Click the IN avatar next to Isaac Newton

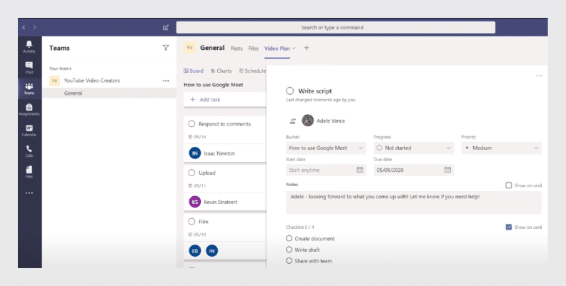tap(195, 153)
